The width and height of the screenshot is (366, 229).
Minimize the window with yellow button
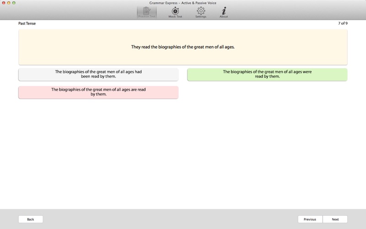pos(9,3)
